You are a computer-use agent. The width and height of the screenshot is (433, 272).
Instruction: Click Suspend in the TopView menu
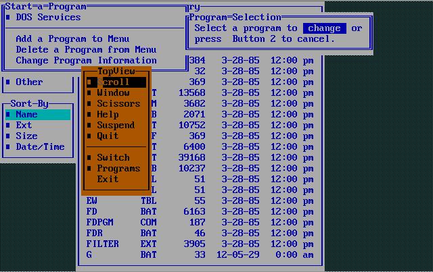116,126
